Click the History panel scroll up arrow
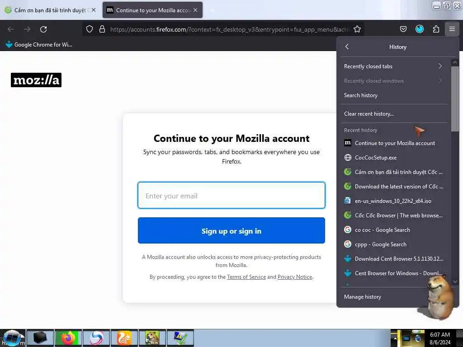Viewport: 463px width, 347px height. click(455, 62)
